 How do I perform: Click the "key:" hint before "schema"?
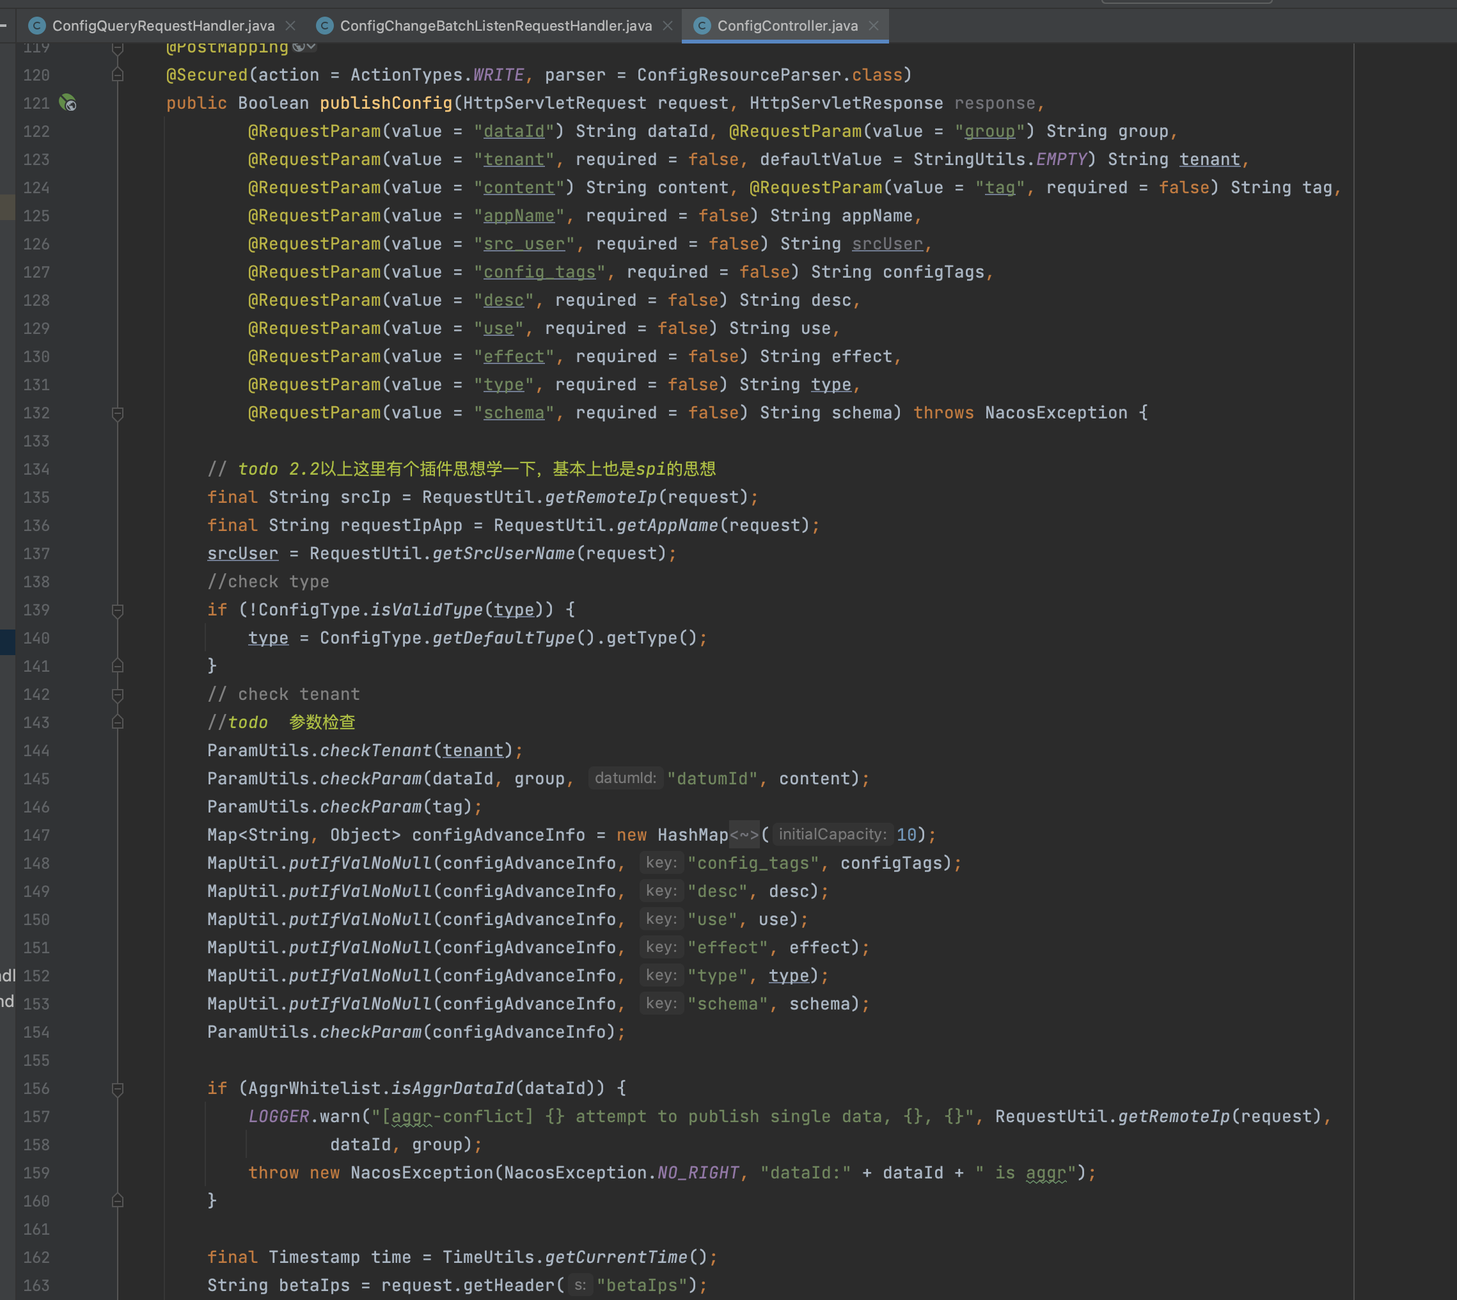[x=661, y=1004]
